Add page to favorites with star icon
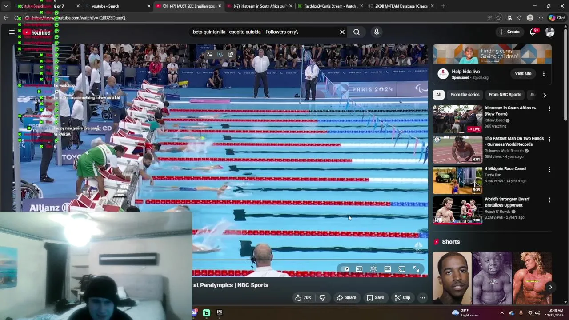The height and width of the screenshot is (320, 569). pos(498,18)
